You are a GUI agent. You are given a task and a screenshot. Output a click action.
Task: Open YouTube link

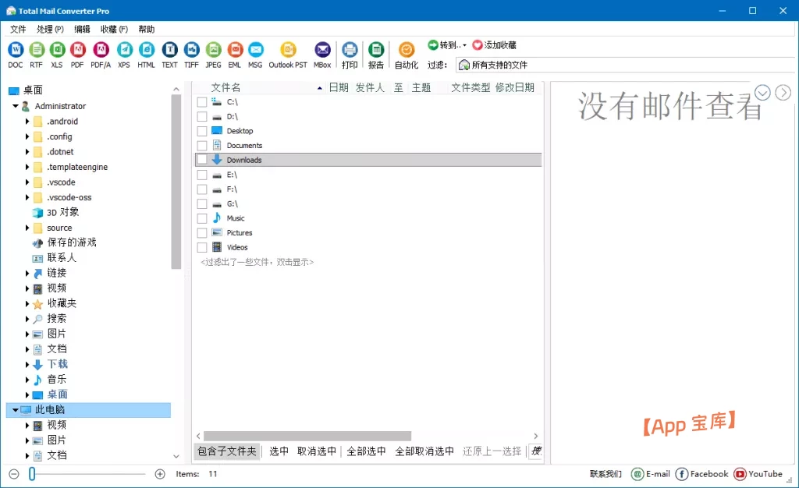pos(758,474)
